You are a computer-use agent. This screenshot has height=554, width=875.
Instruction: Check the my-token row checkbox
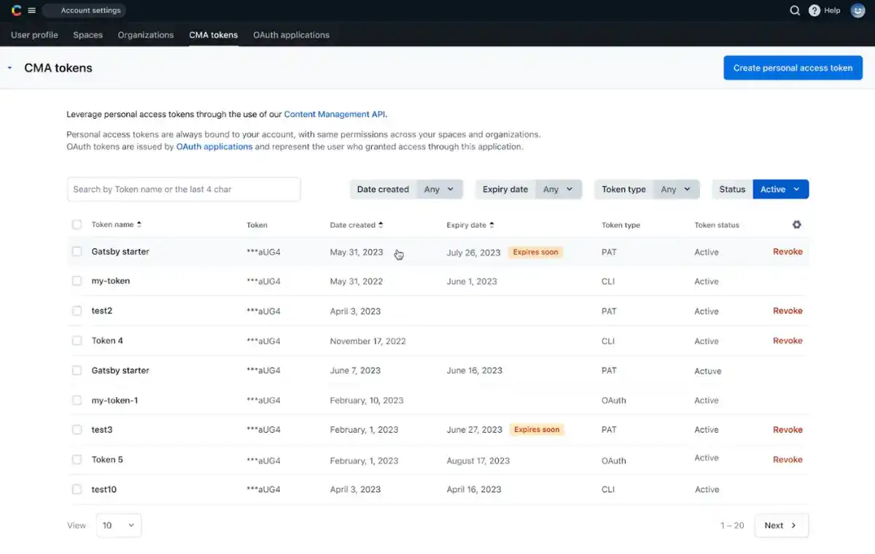click(77, 281)
